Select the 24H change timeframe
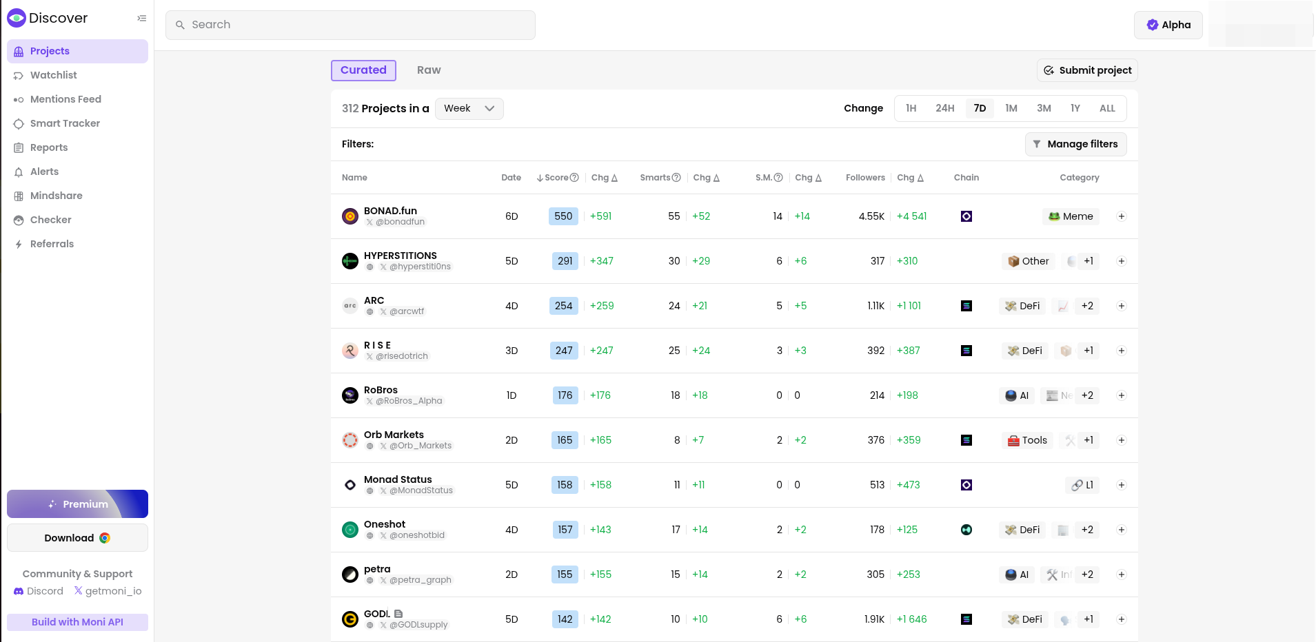This screenshot has height=642, width=1316. (x=944, y=108)
